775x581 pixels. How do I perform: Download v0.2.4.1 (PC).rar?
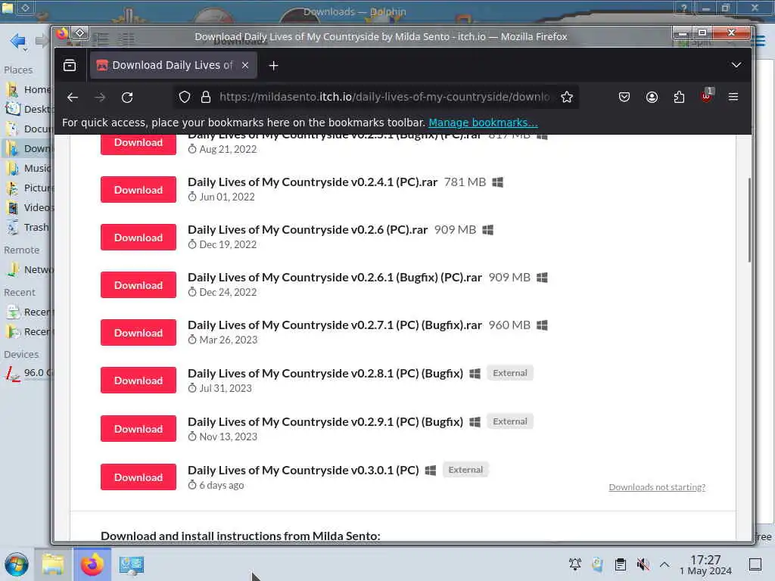139,190
